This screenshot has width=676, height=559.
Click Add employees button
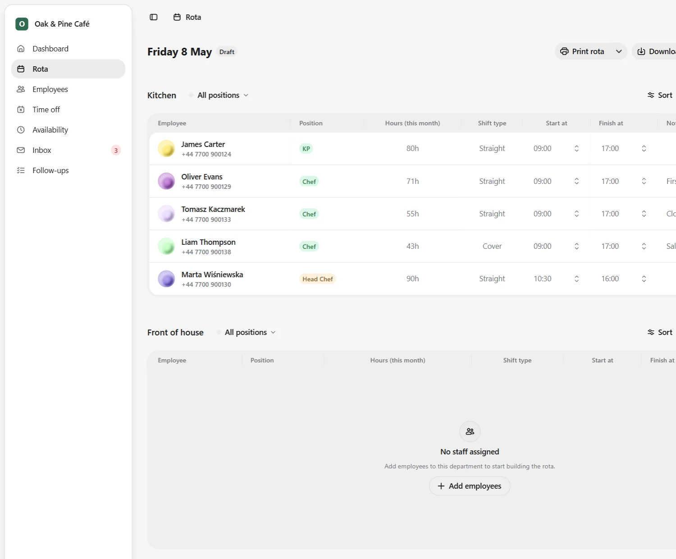470,486
